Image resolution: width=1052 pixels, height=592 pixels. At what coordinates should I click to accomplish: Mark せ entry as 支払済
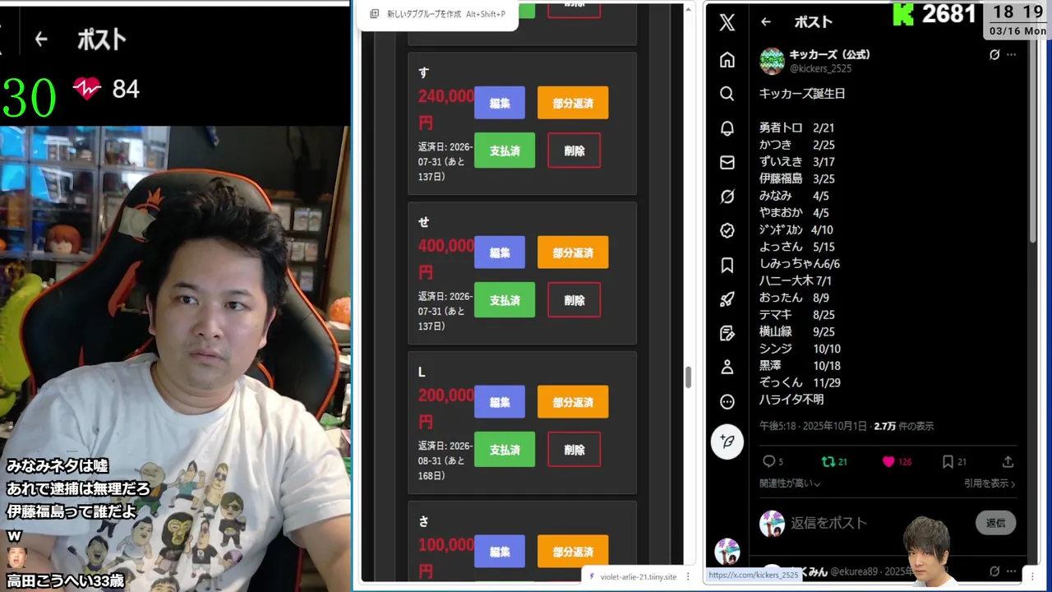[505, 300]
